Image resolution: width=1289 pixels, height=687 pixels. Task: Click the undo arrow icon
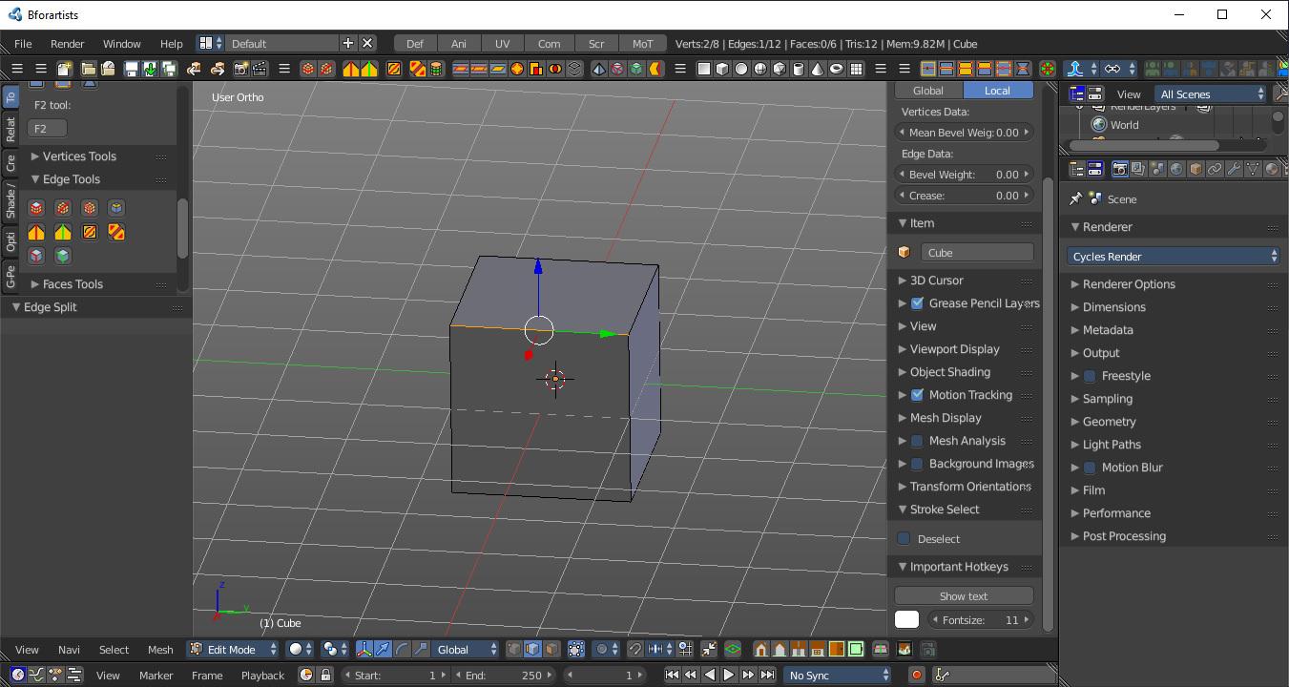(x=194, y=69)
